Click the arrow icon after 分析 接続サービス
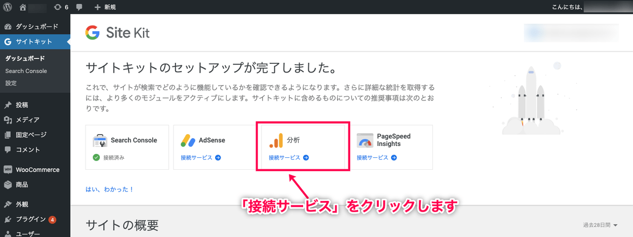The width and height of the screenshot is (633, 237). tap(306, 158)
